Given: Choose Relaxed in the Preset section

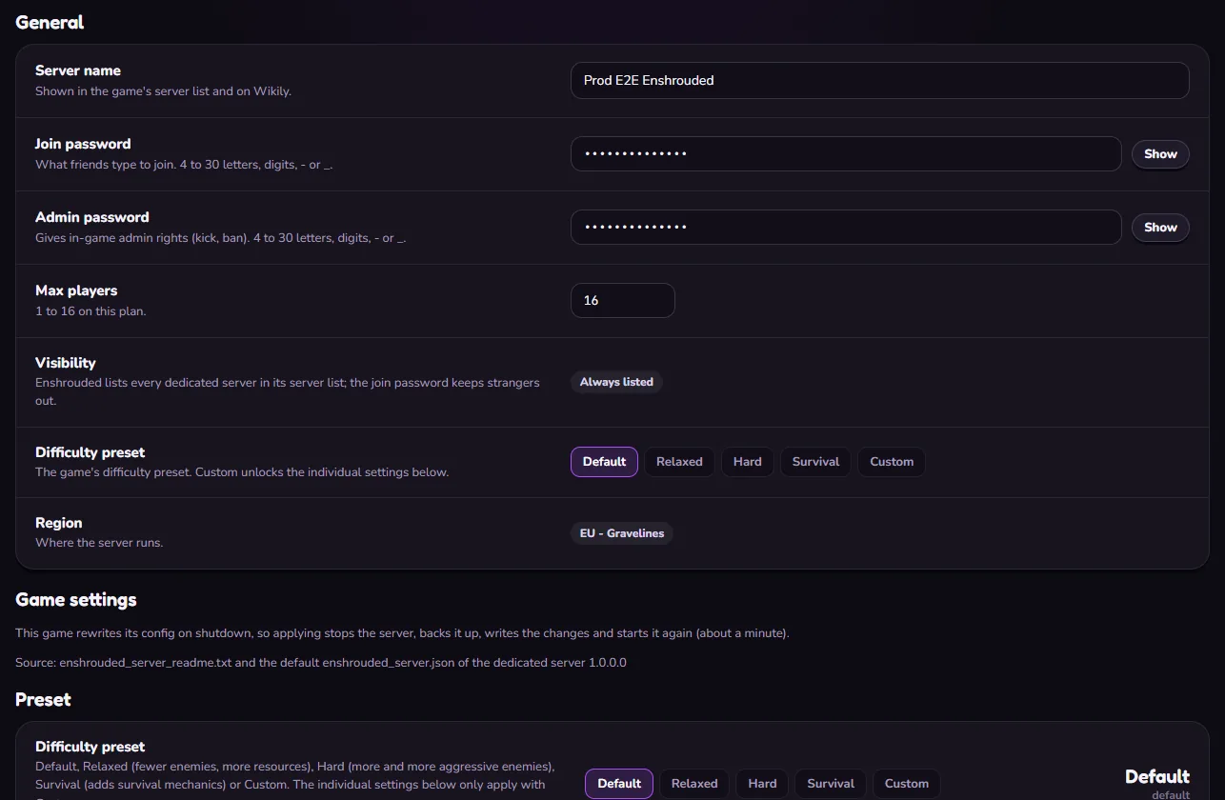Looking at the screenshot, I should 694,784.
